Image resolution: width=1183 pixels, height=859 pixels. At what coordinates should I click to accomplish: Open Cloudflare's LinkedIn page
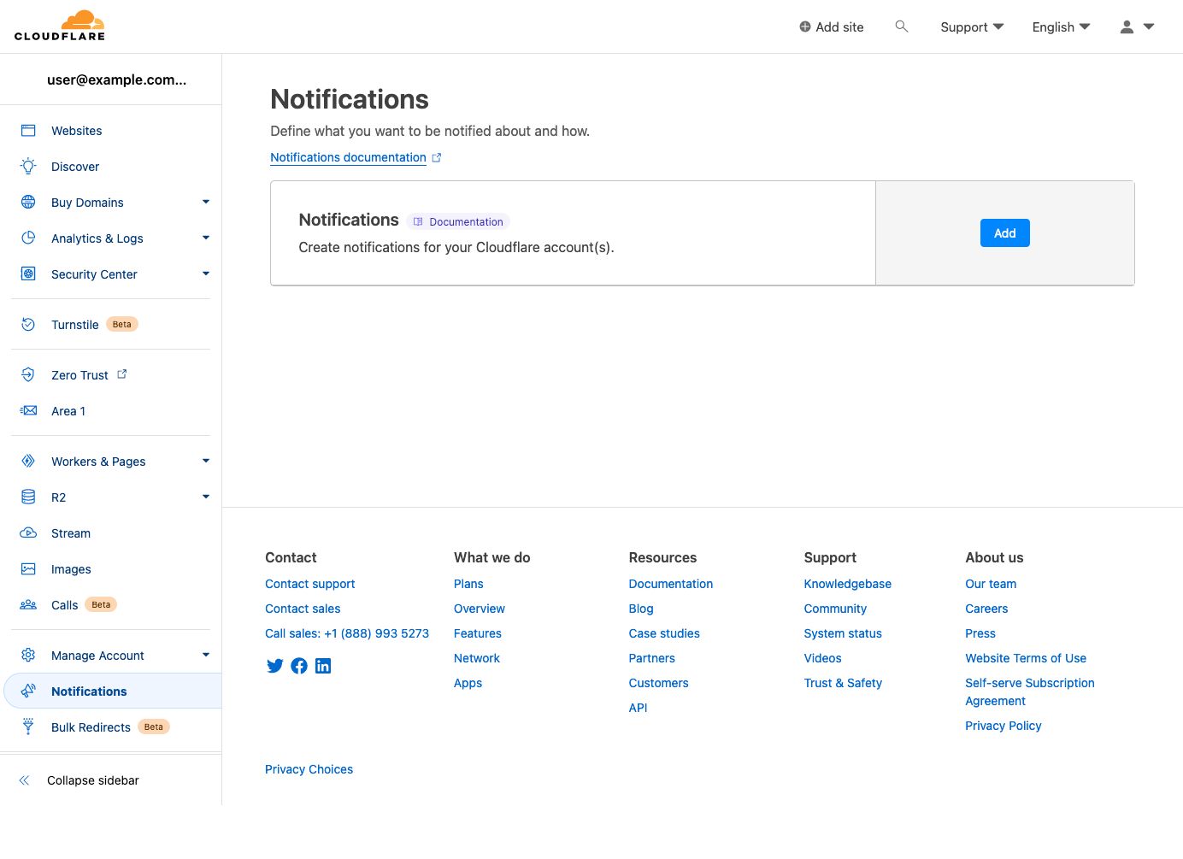tap(323, 666)
